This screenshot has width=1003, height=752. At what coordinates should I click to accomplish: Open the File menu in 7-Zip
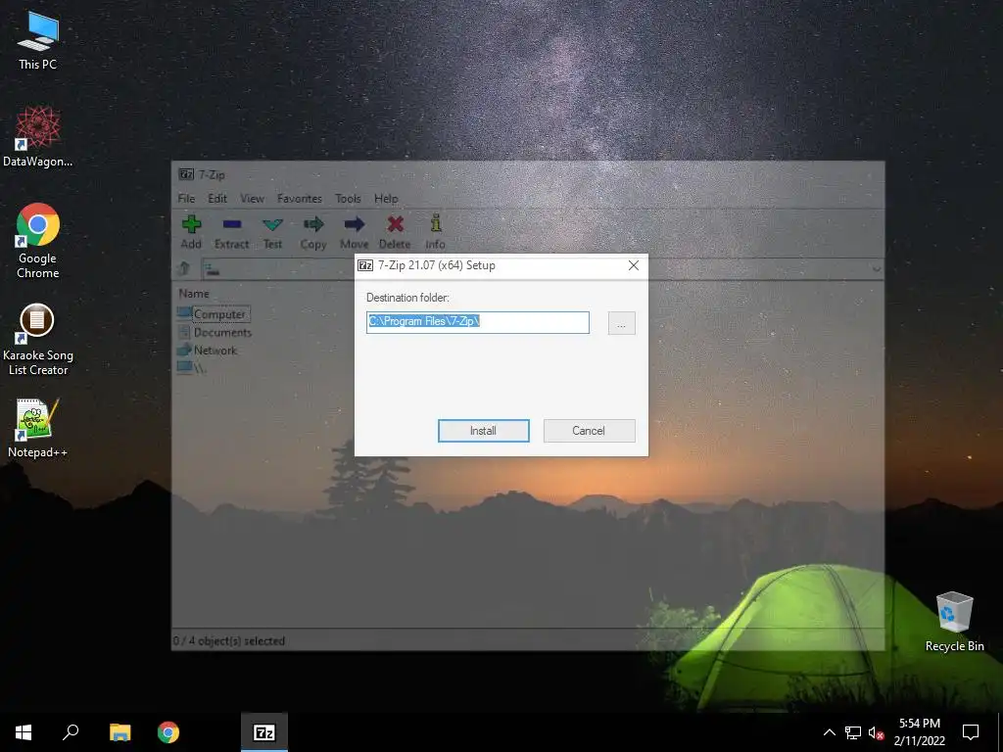(x=186, y=199)
